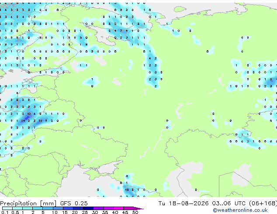Select the 30–35 mm purple legend swatch
277x214 pixels.
[98, 208]
